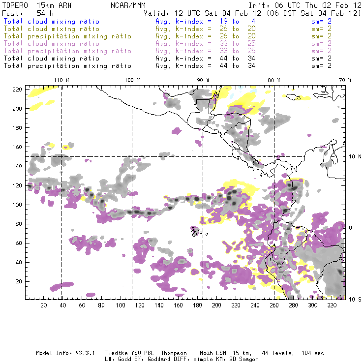The width and height of the screenshot is (364, 364).
Task: Click the '0' equator latitude label
Action: 351,228
